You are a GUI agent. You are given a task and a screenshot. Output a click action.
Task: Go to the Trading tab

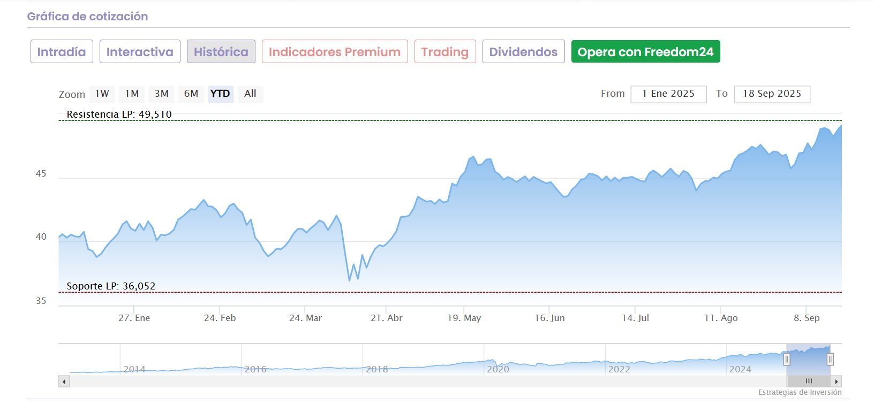(445, 52)
